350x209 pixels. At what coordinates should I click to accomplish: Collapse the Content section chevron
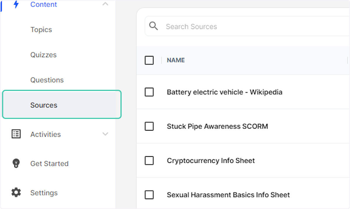(x=105, y=4)
